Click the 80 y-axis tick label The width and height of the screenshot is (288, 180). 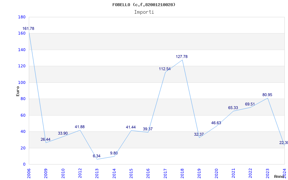[x=23, y=99]
